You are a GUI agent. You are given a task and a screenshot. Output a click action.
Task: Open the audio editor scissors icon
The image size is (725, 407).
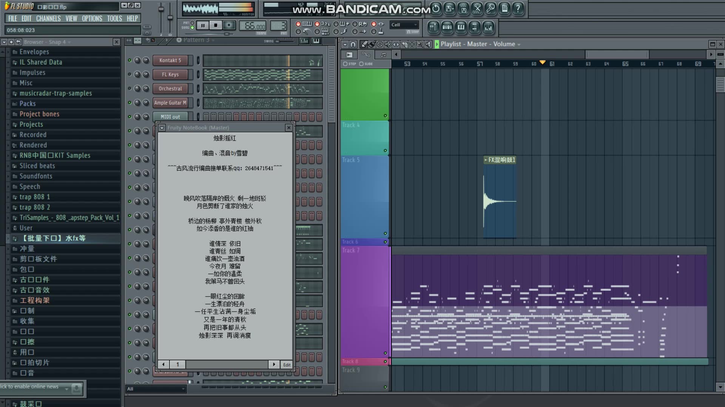477,8
